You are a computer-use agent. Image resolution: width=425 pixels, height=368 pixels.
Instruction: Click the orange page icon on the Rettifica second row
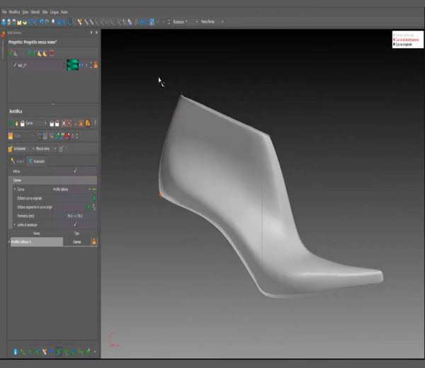click(x=11, y=136)
